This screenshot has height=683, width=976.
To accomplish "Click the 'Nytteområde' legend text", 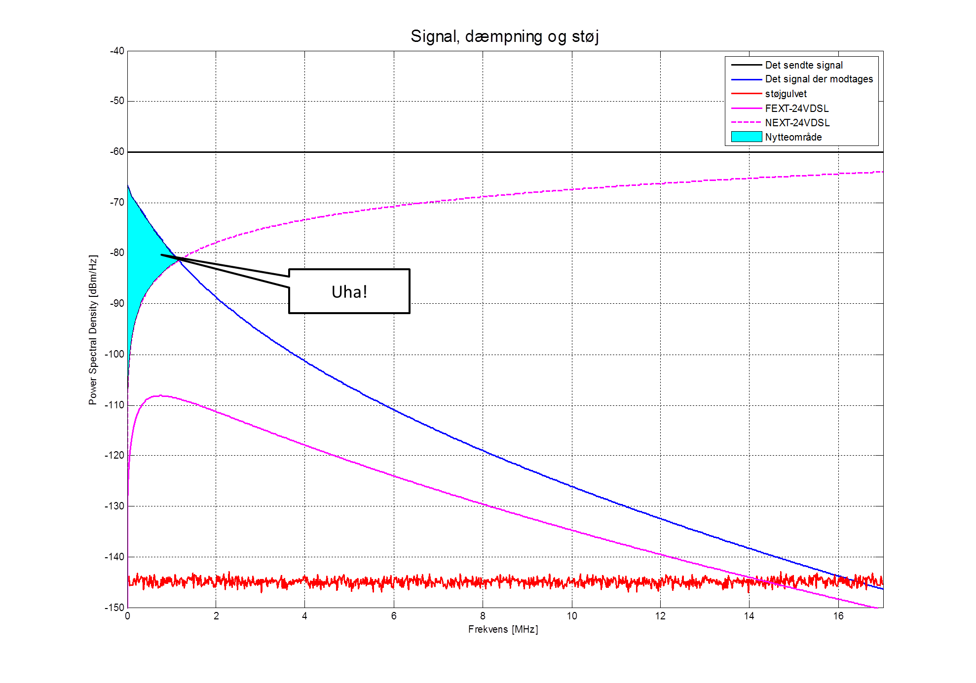I will click(x=793, y=137).
